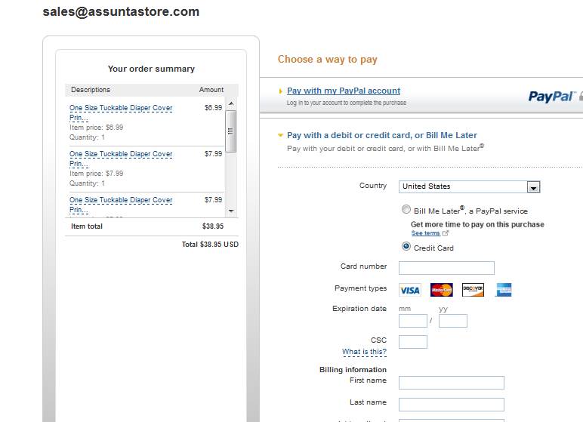This screenshot has width=583, height=422.
Task: Select the Bill Me Later radio option
Action: 406,209
